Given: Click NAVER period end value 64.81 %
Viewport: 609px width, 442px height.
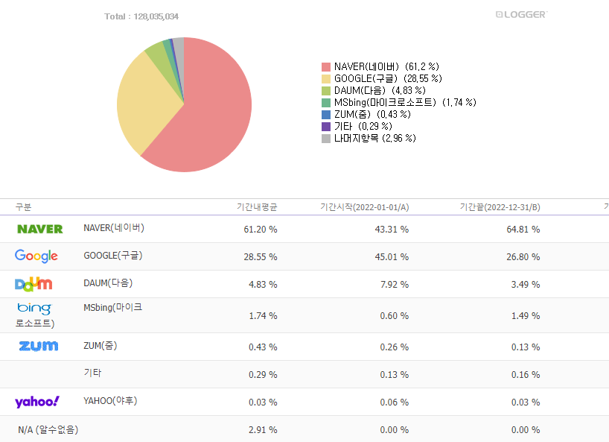Looking at the screenshot, I should [x=523, y=230].
